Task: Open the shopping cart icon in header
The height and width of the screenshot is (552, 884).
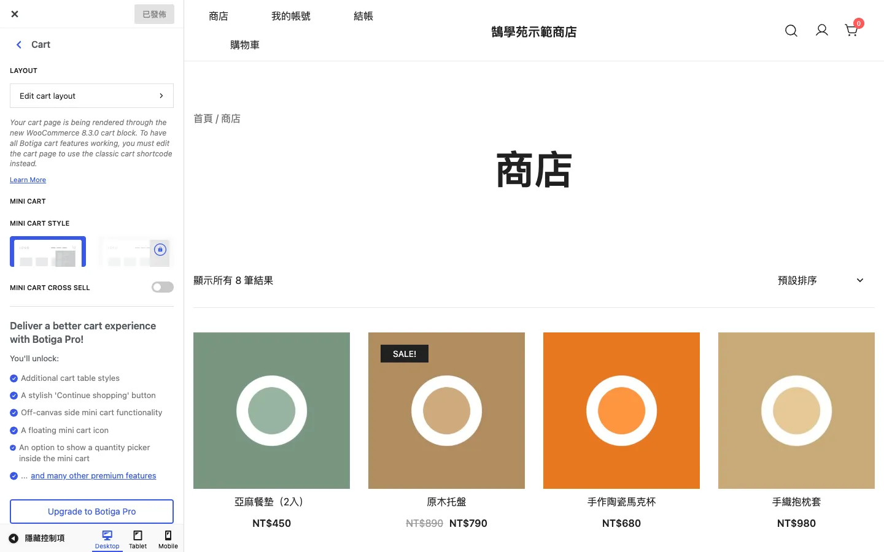Action: (851, 31)
